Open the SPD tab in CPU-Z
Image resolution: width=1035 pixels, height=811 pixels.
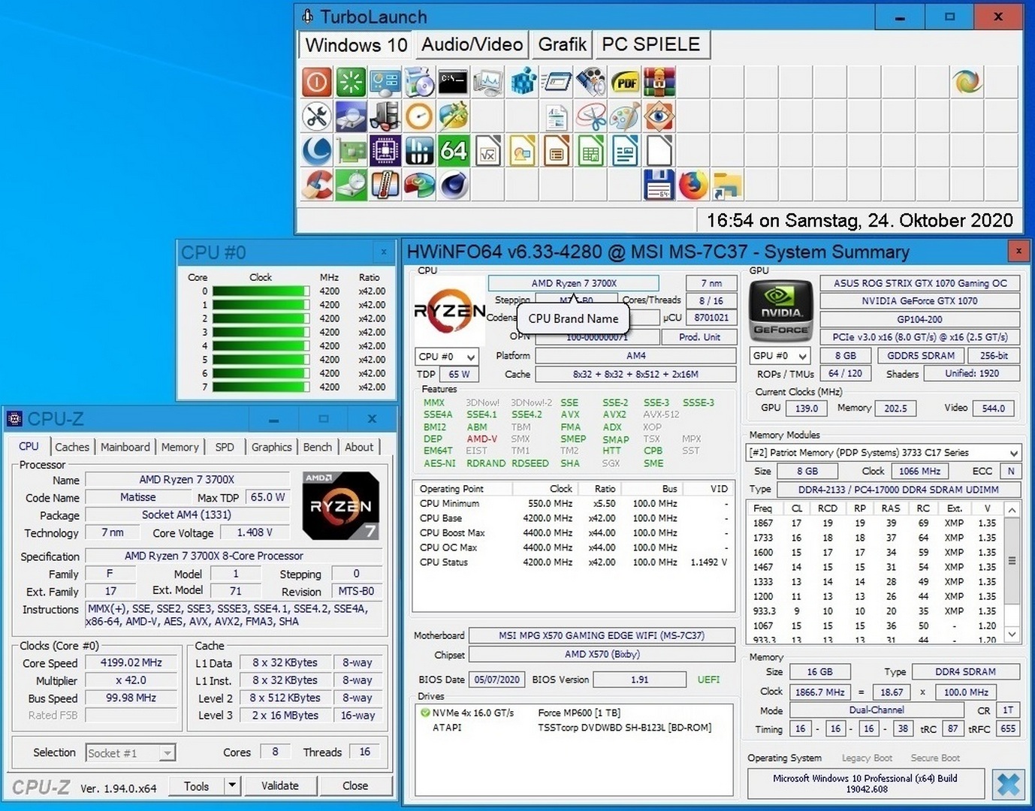click(x=225, y=447)
